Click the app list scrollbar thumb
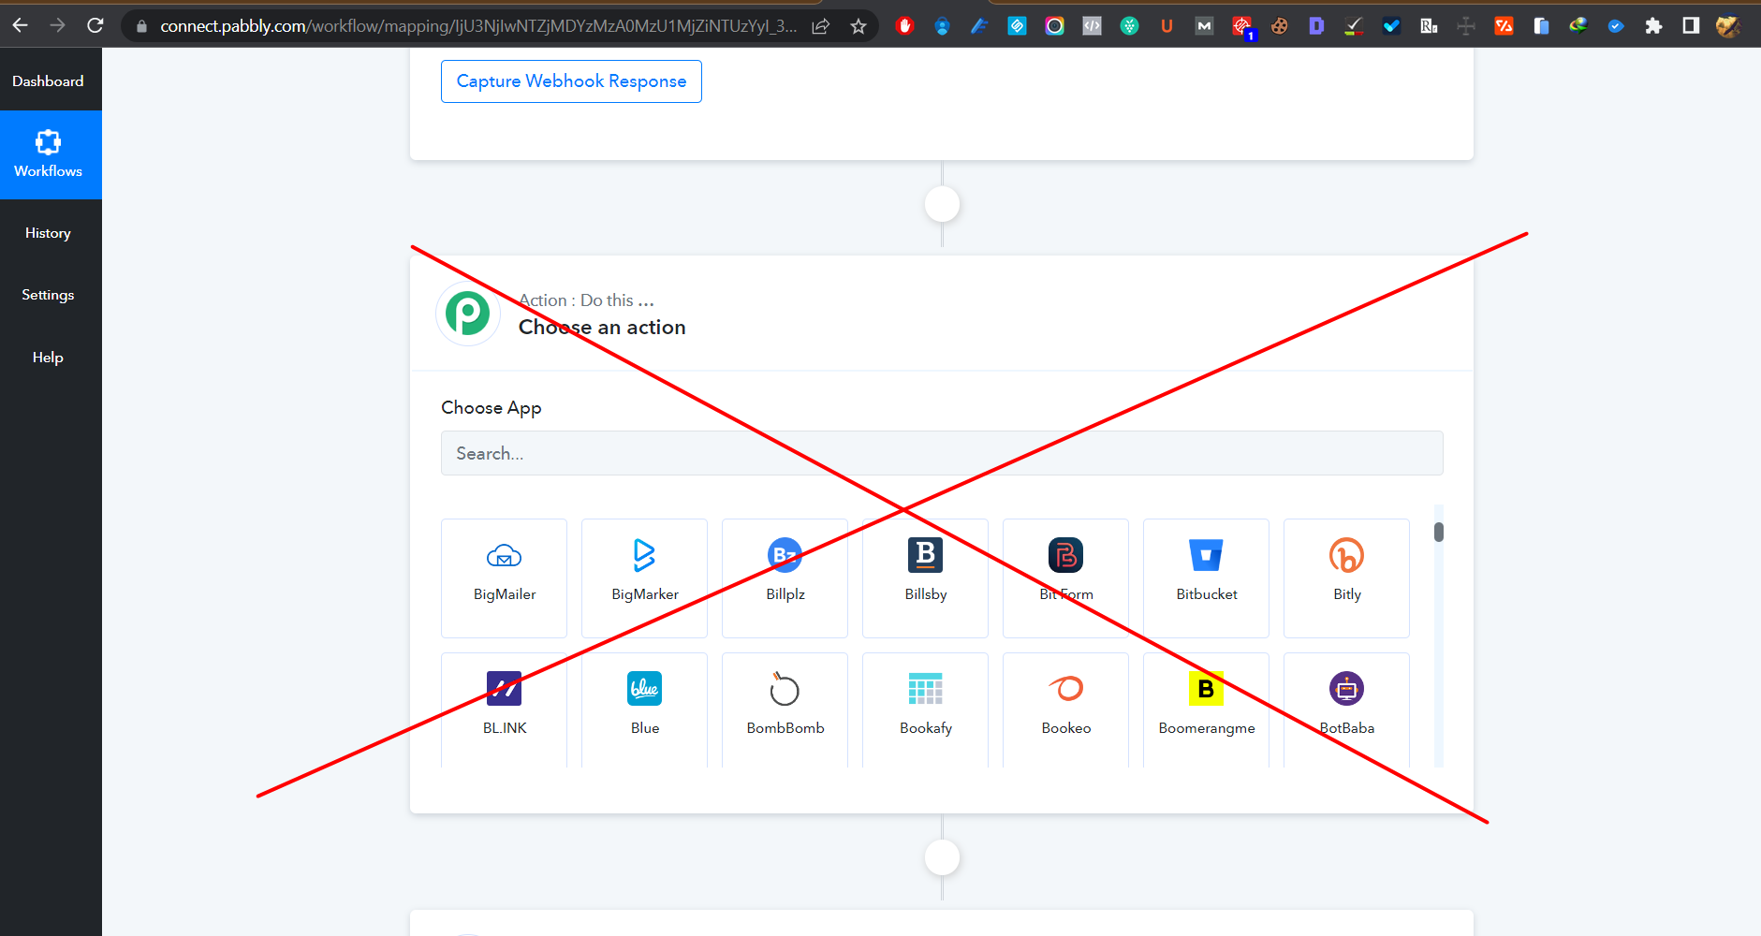This screenshot has height=936, width=1761. 1439,532
